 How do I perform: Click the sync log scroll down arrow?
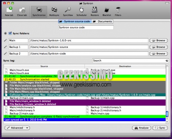167,122
